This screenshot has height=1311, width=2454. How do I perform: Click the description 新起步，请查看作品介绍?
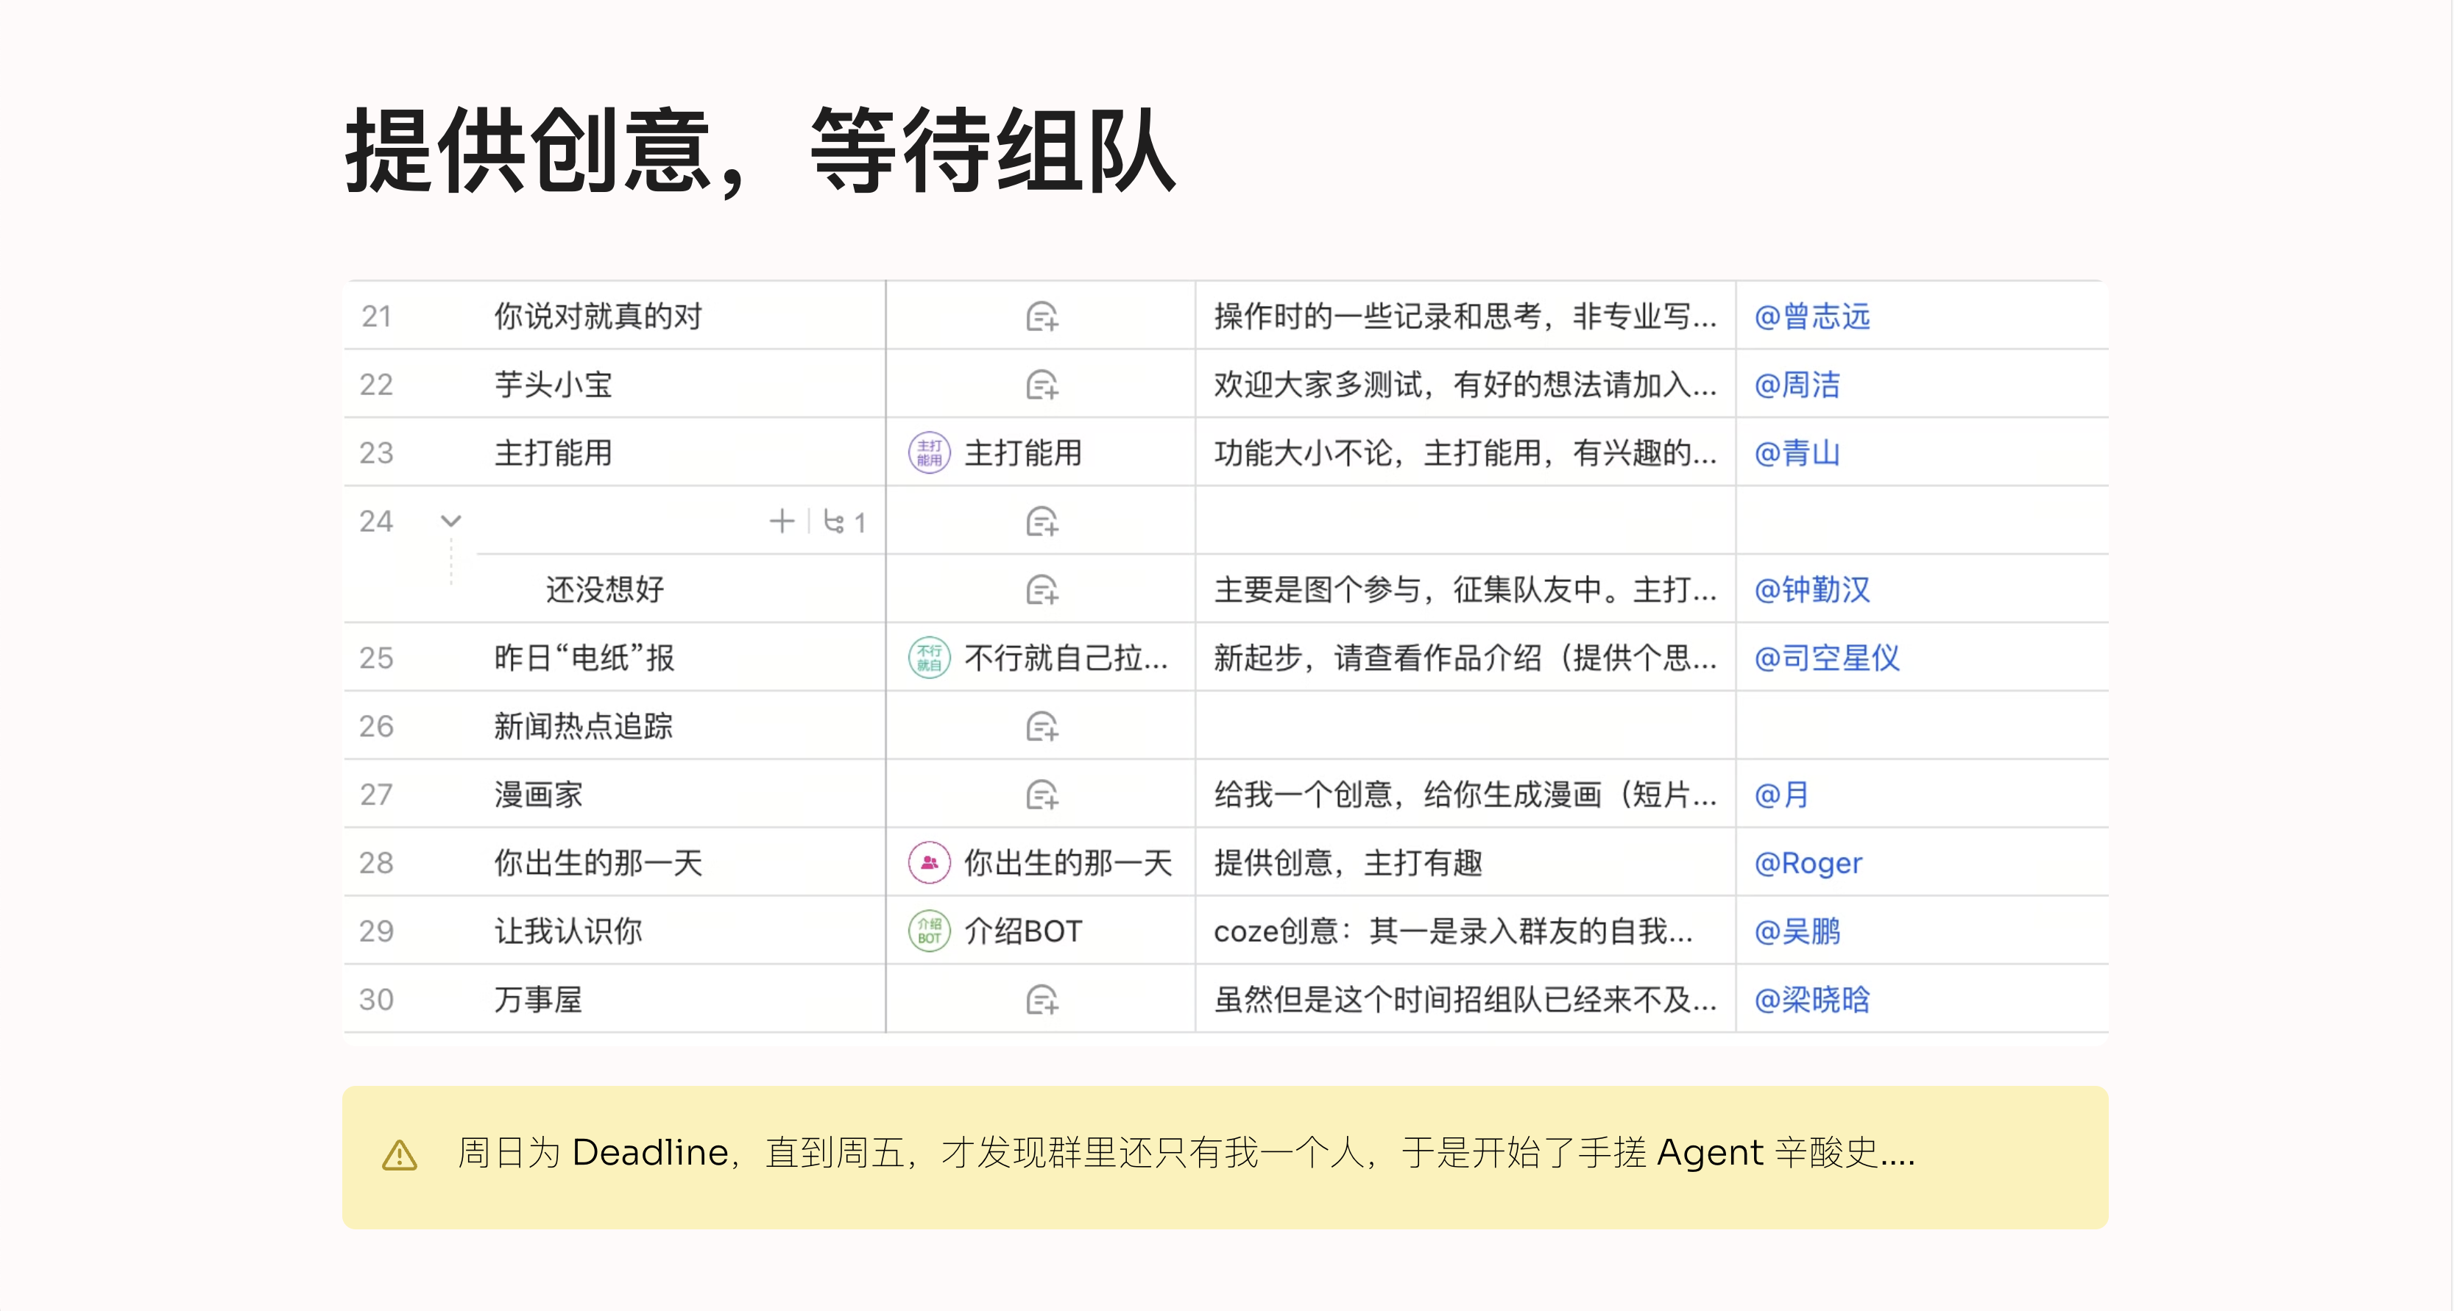click(1465, 658)
